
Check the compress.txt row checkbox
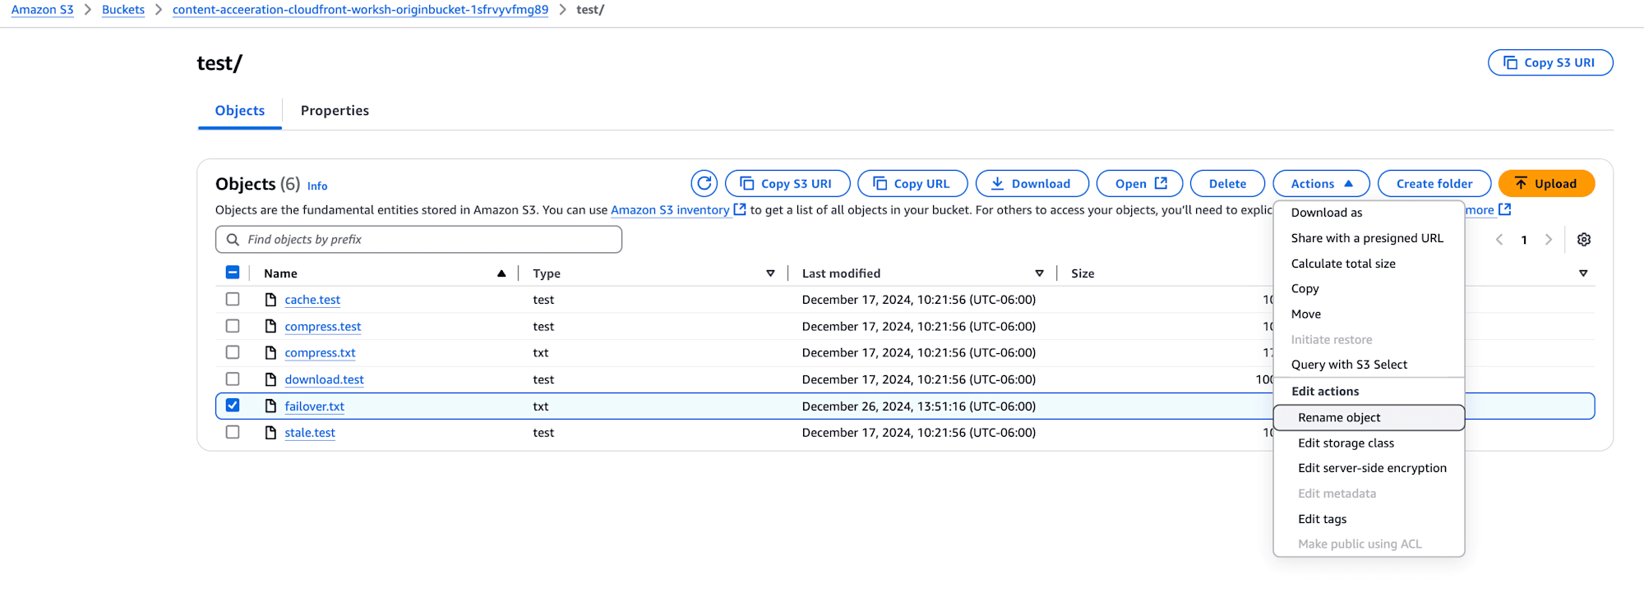click(233, 352)
